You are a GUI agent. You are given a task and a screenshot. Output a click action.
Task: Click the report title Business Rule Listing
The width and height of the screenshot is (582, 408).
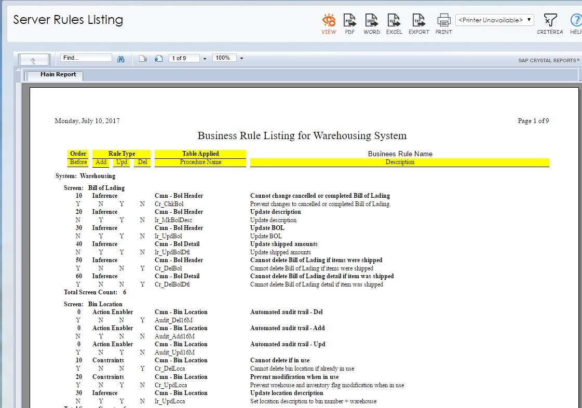[302, 135]
